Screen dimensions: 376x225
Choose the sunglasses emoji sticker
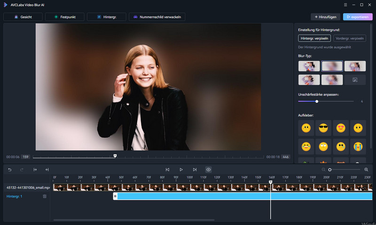[x=323, y=128]
